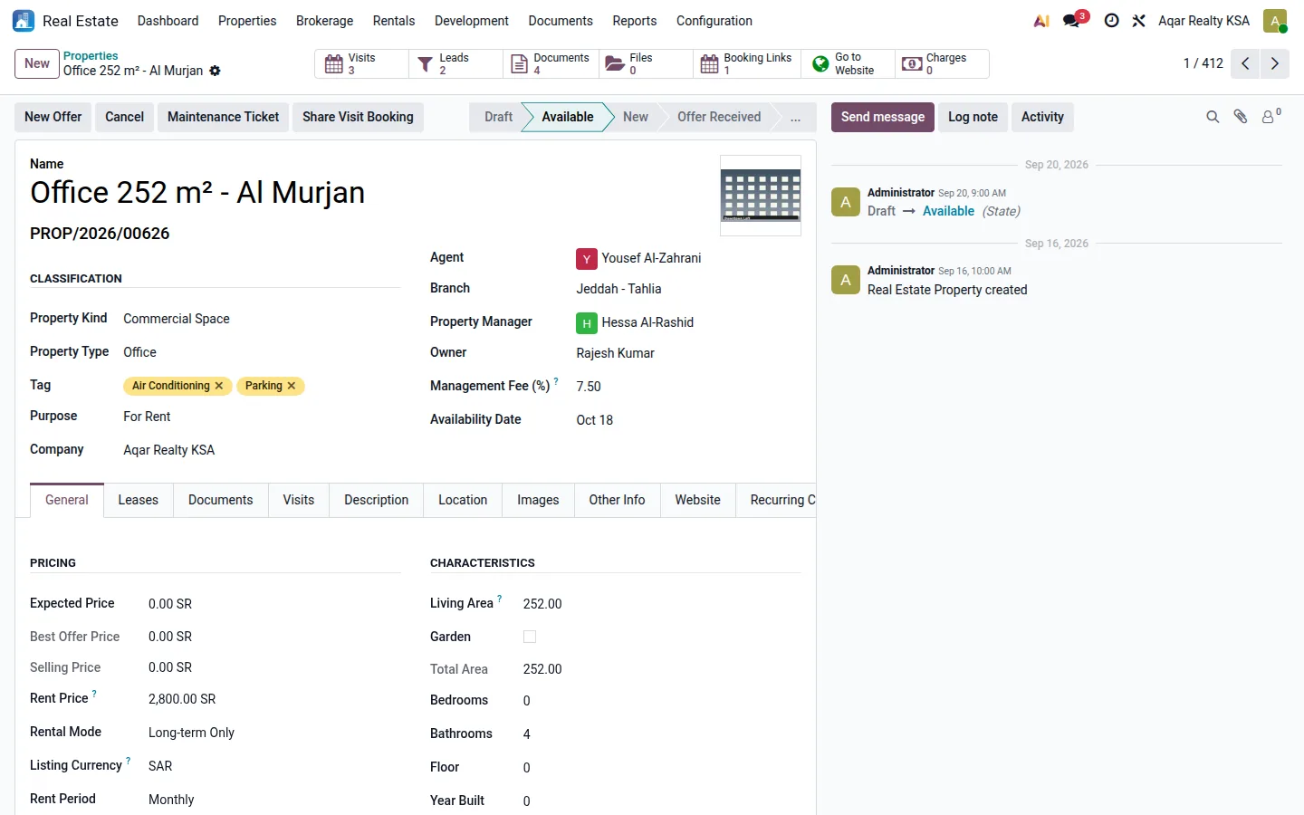Open the gear actions menu beside record name
Viewport: 1304px width, 815px height.
tap(215, 71)
